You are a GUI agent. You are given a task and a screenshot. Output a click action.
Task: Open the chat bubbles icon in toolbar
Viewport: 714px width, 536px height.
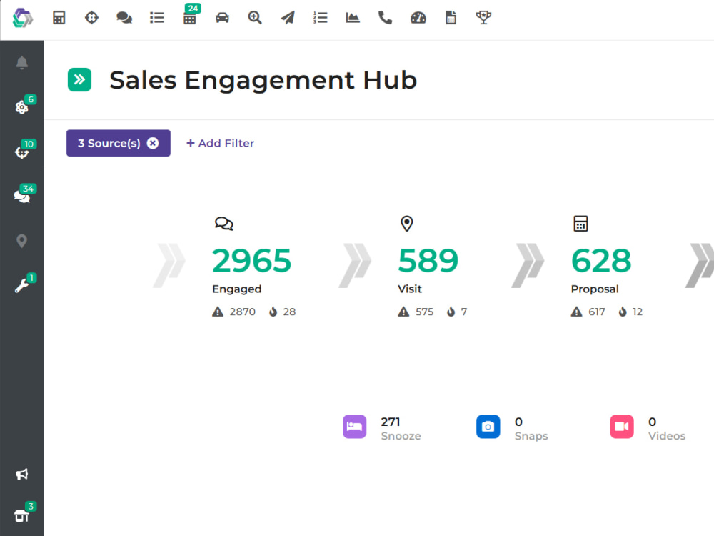coord(124,18)
